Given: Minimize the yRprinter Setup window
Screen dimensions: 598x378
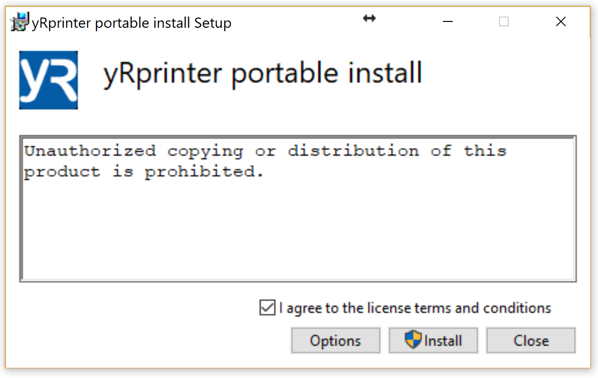Looking at the screenshot, I should coord(447,21).
